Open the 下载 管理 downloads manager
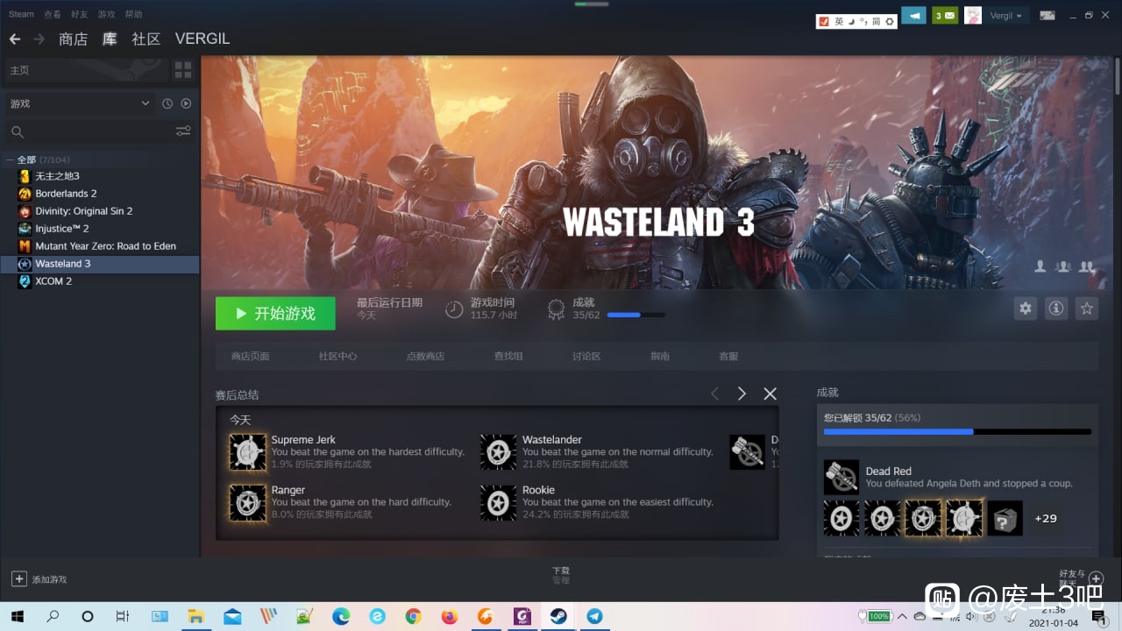This screenshot has width=1122, height=631. (x=561, y=575)
